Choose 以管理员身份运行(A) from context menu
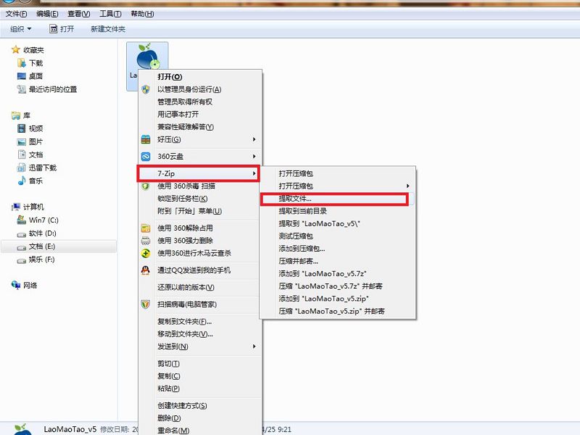 [x=189, y=89]
